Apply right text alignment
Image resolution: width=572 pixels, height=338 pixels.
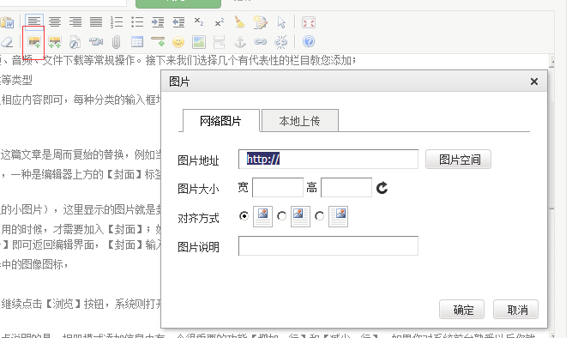(75, 22)
